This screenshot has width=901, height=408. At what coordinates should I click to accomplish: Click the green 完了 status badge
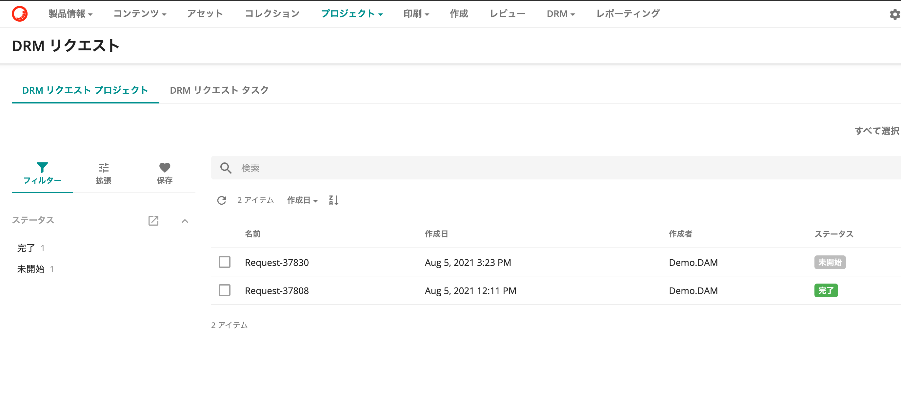826,290
